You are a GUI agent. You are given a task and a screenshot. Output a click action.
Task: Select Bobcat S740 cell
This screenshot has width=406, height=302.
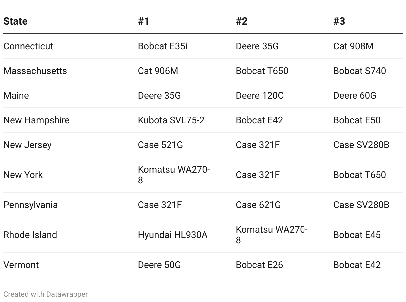pos(360,71)
